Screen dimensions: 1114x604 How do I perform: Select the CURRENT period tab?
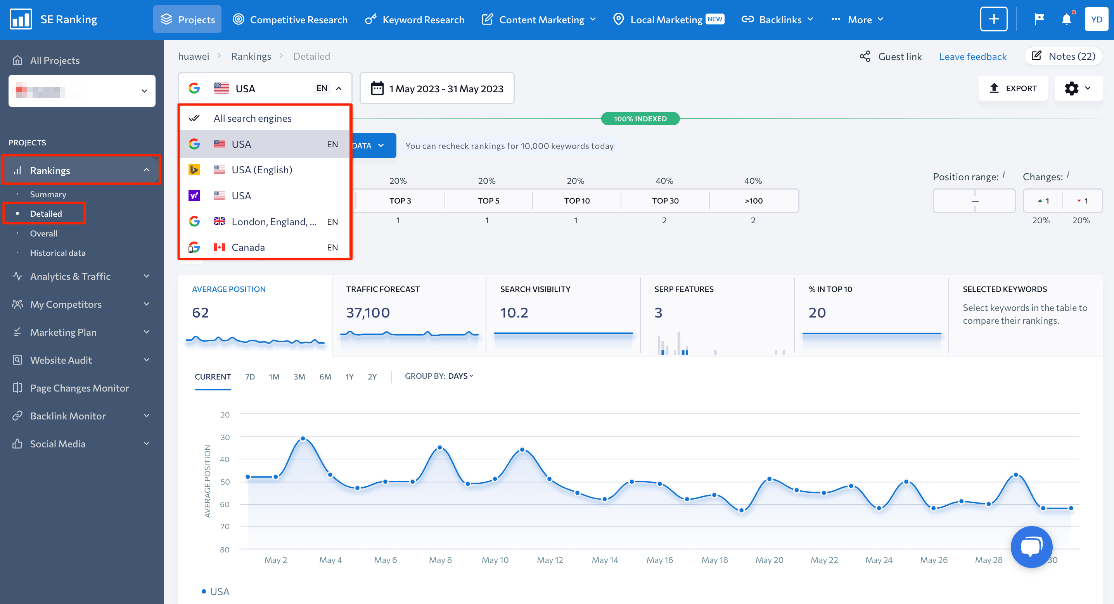(x=213, y=376)
